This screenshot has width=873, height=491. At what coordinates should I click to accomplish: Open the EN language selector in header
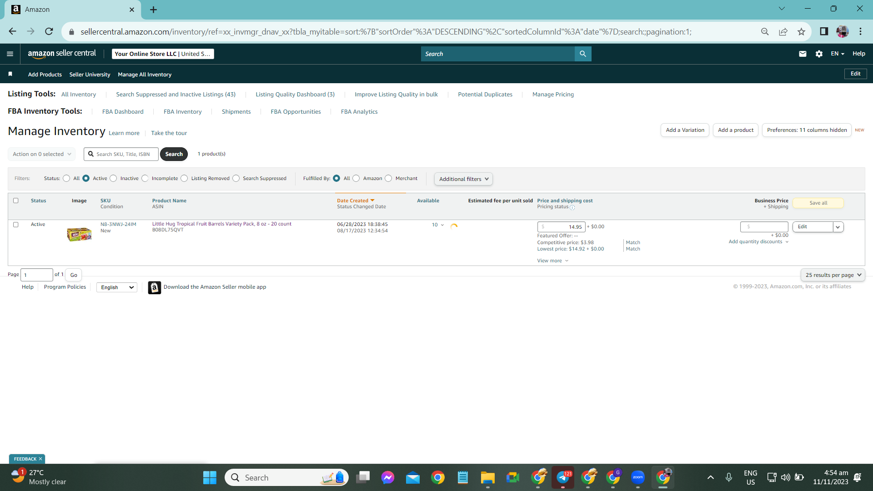point(837,54)
